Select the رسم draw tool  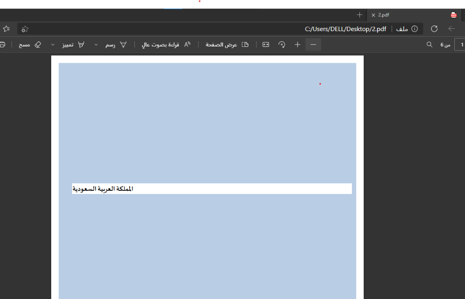[x=116, y=45]
